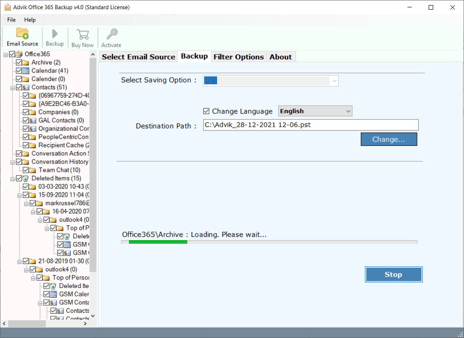Click the GSM Conta contact icon

point(53,303)
